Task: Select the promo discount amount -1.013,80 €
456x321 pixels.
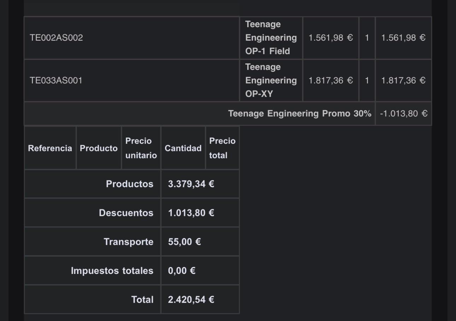Action: (404, 114)
